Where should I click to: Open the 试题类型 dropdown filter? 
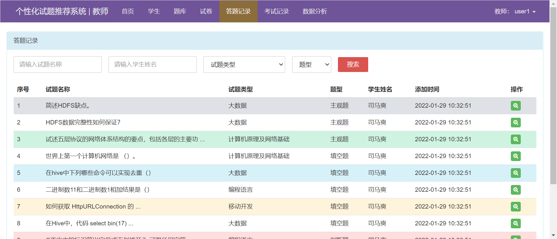coord(244,64)
